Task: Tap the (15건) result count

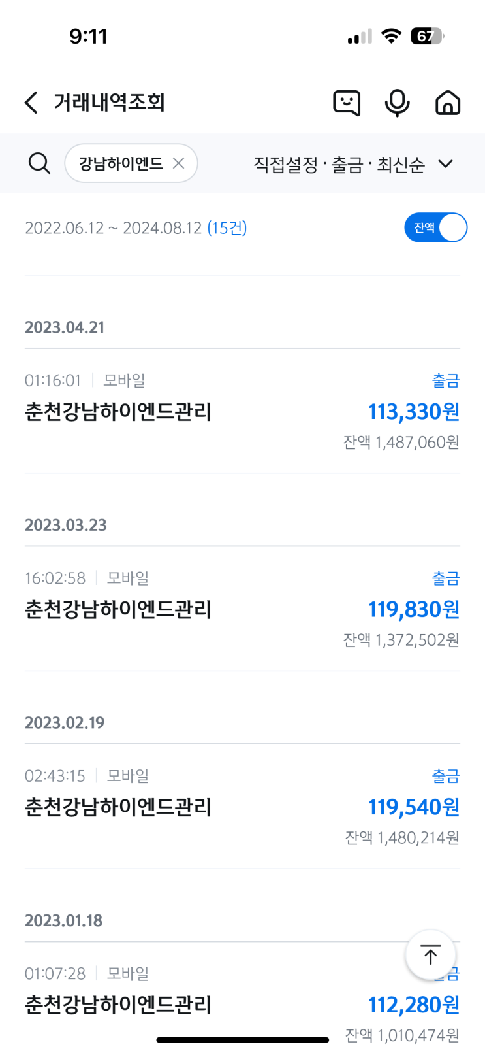Action: [227, 228]
